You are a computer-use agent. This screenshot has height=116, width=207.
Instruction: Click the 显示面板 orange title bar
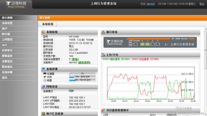pos(122,18)
